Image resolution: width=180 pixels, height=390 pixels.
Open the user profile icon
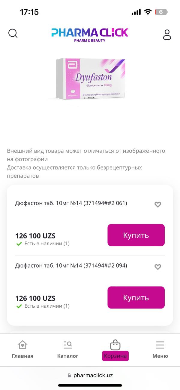point(167,35)
